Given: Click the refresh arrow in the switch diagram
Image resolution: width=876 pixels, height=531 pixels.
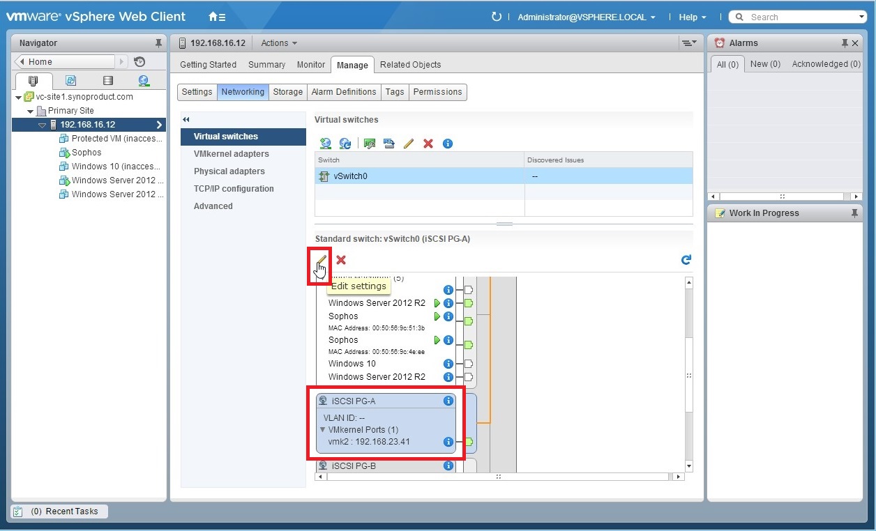Looking at the screenshot, I should pos(686,259).
